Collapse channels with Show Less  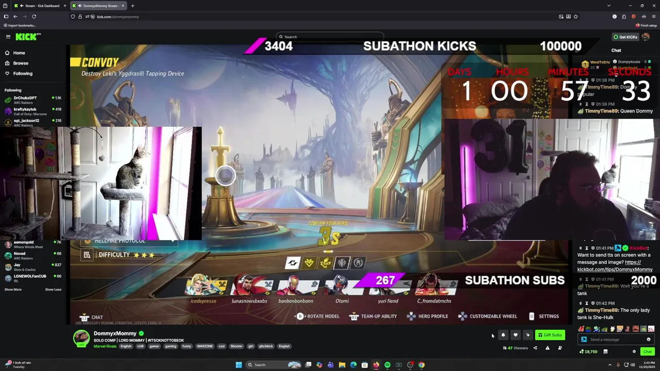coord(53,289)
